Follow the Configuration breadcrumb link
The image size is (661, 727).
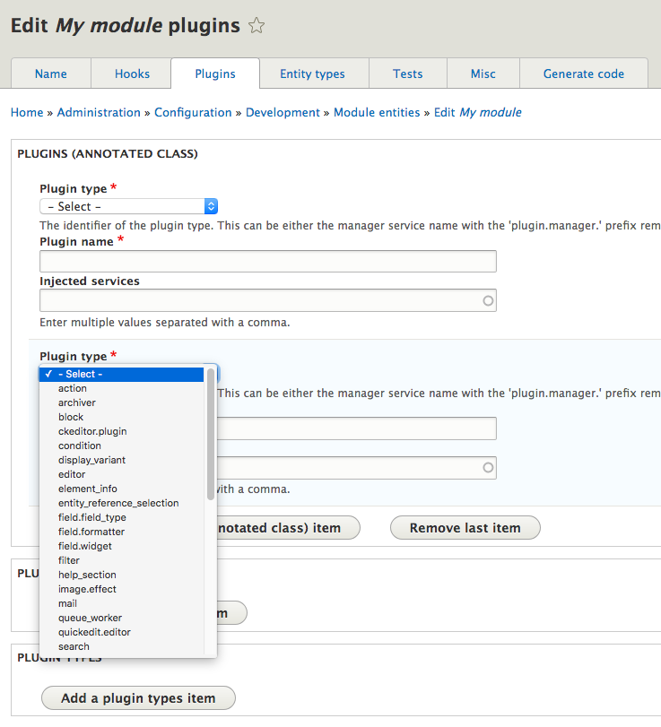tap(193, 112)
